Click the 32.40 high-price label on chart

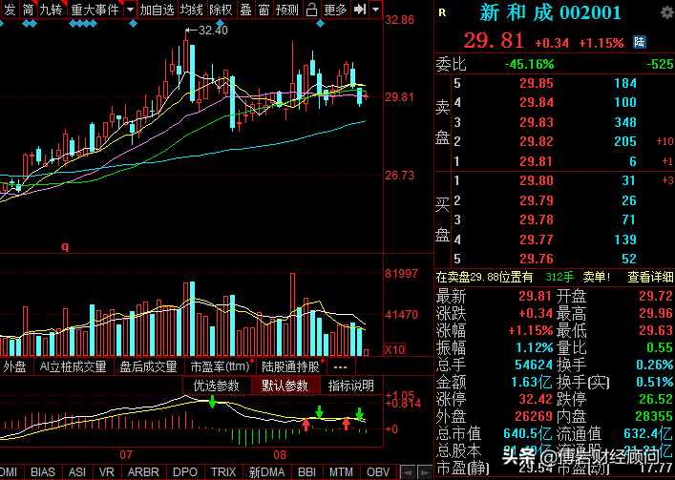pyautogui.click(x=213, y=31)
